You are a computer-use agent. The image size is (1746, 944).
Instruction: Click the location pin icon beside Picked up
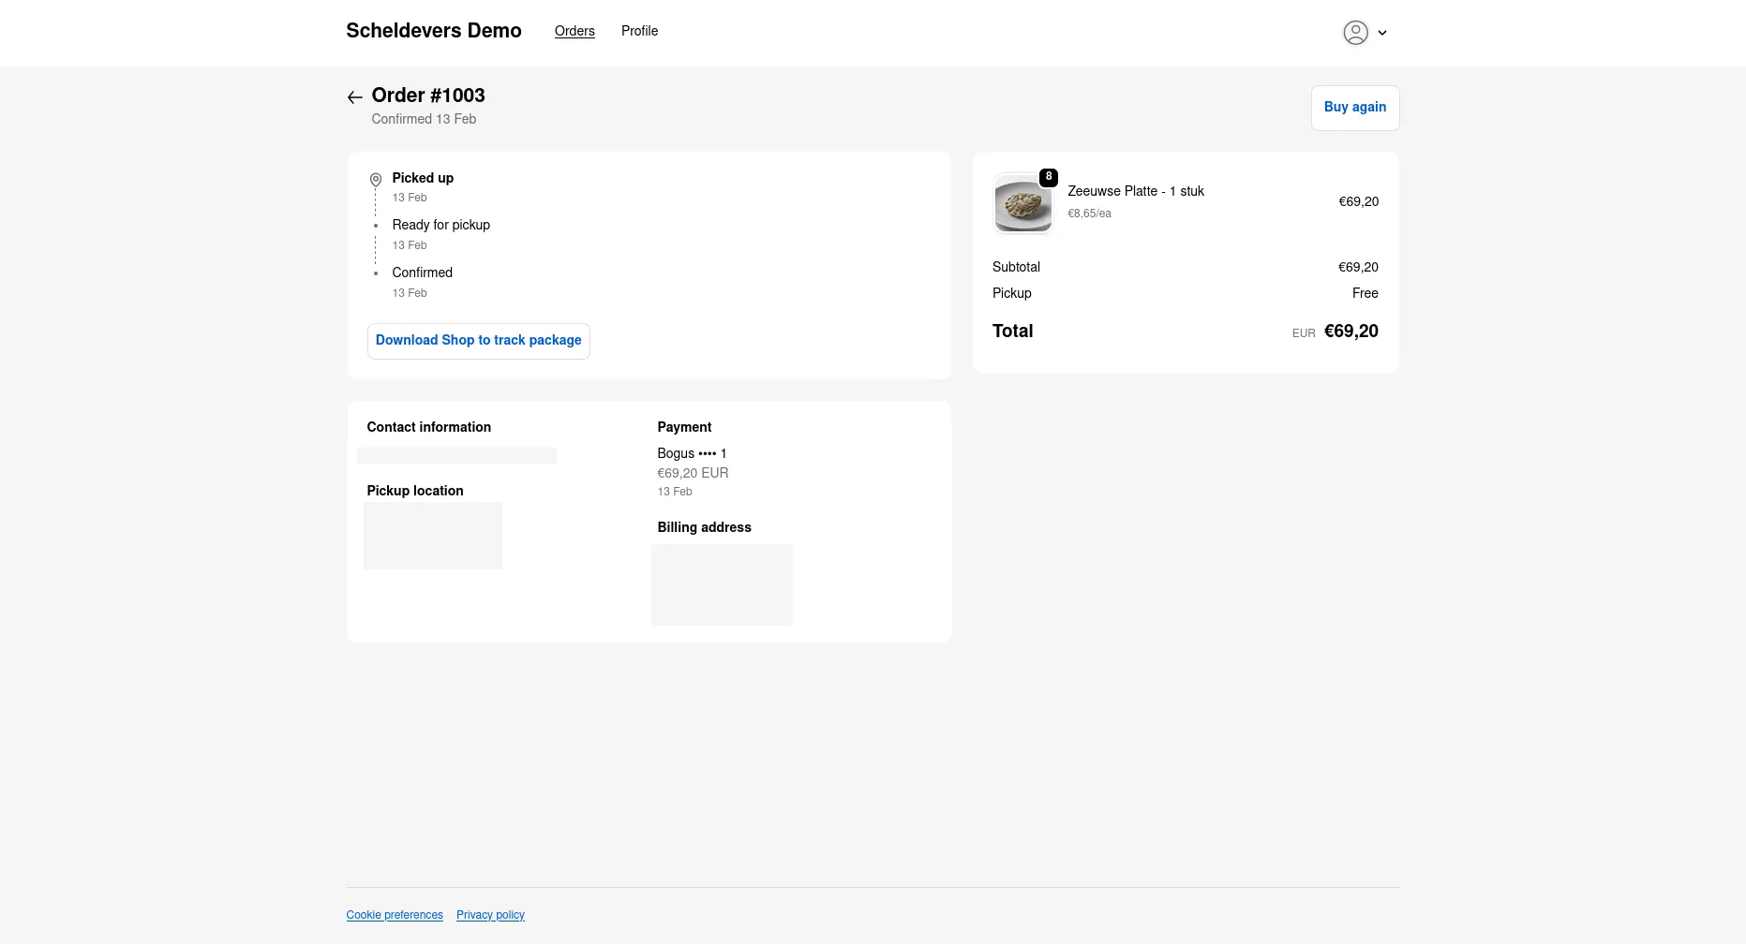click(x=375, y=179)
